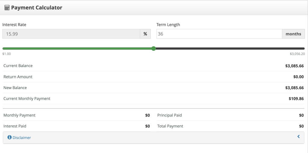Viewport: 308px width, 153px height.
Task: Click the blue info icon next to Disclaimer
Action: [9, 137]
